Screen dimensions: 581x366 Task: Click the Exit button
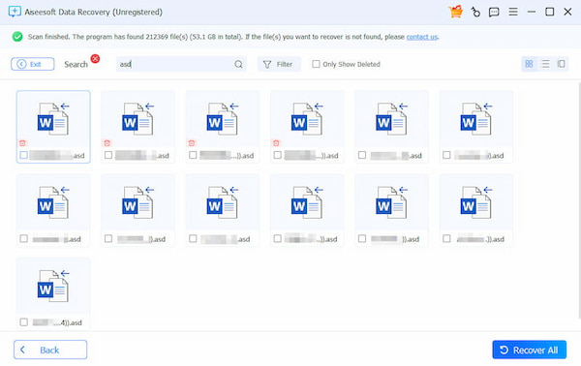33,64
